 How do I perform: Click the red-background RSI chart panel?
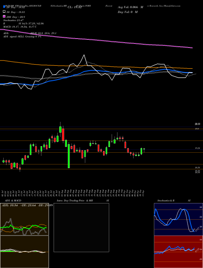pyautogui.click(x=178, y=252)
